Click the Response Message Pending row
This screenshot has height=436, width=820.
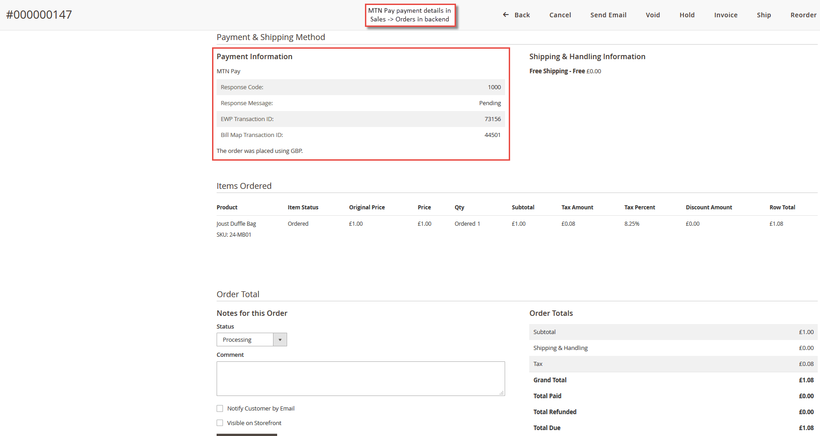tap(360, 103)
